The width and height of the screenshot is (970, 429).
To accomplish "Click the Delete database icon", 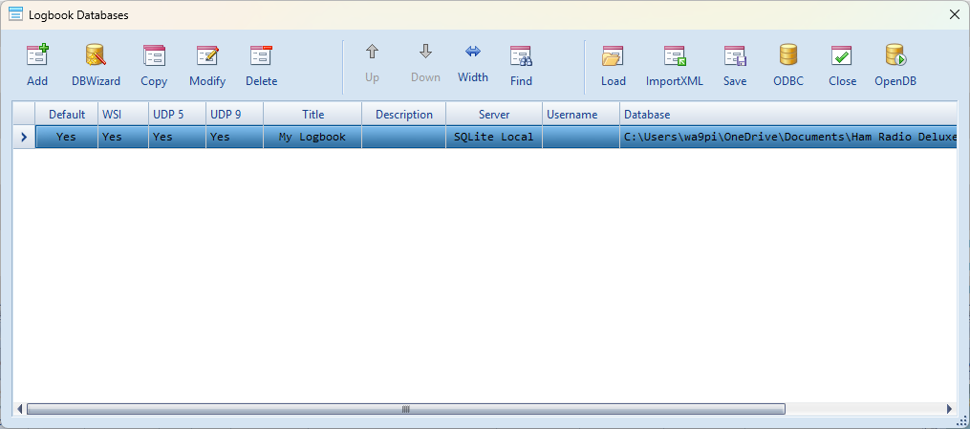I will [261, 55].
